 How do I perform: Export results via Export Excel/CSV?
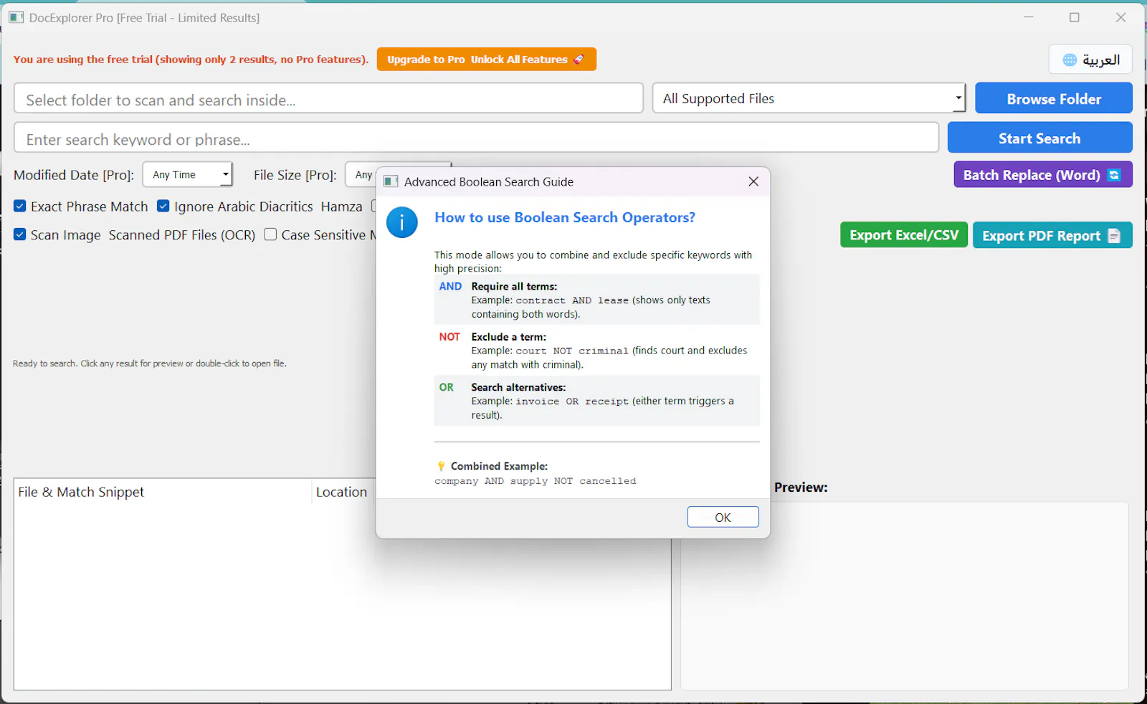[x=904, y=235]
